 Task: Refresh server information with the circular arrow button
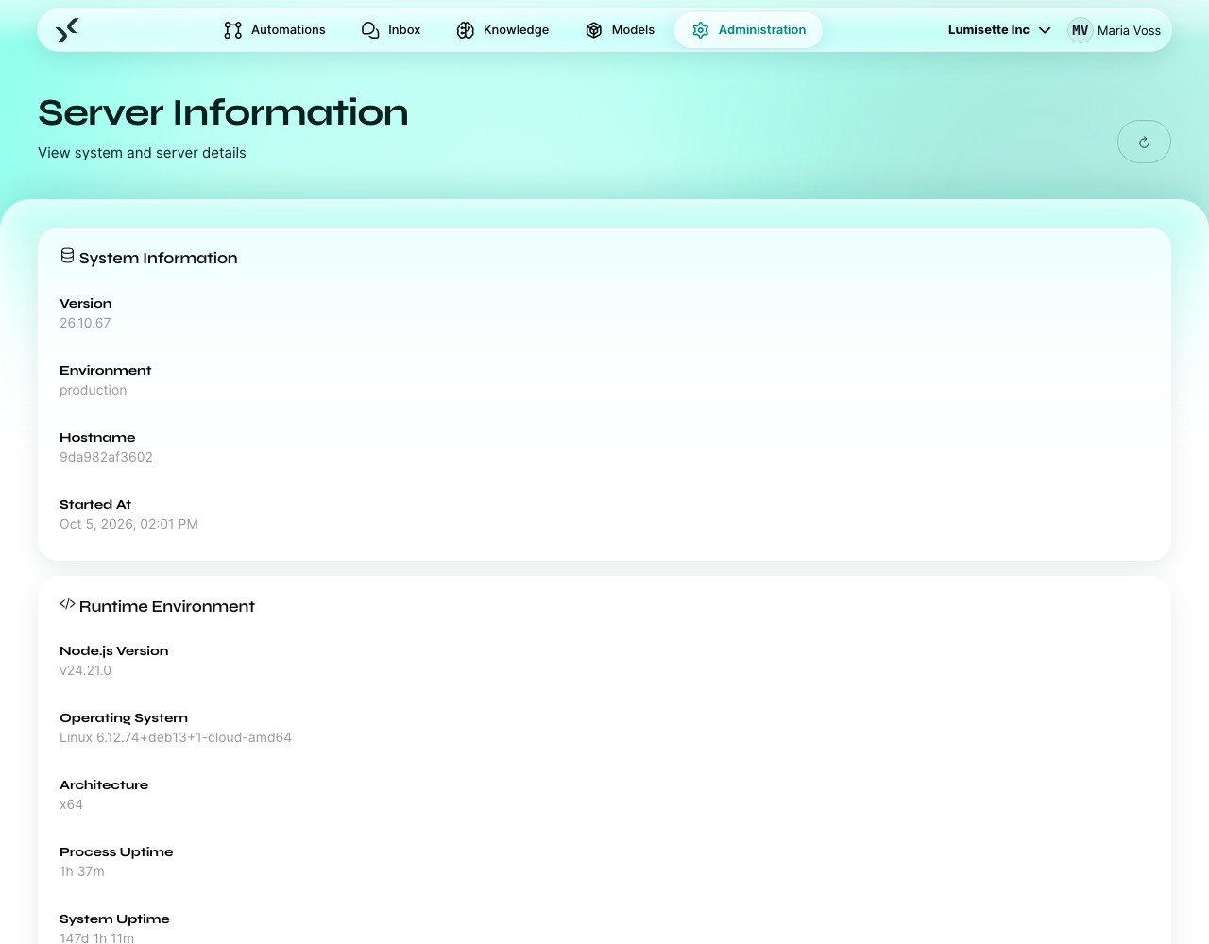(x=1144, y=142)
